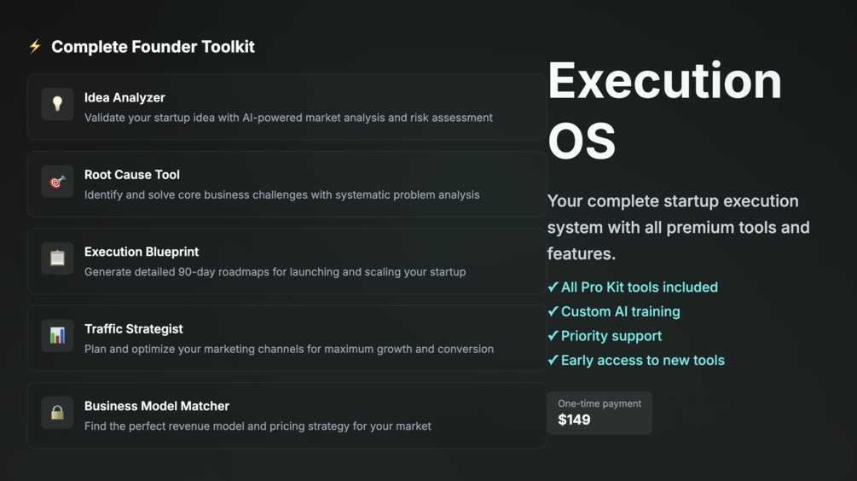The height and width of the screenshot is (481, 857).
Task: Click the Early access to new tools text
Action: (643, 361)
